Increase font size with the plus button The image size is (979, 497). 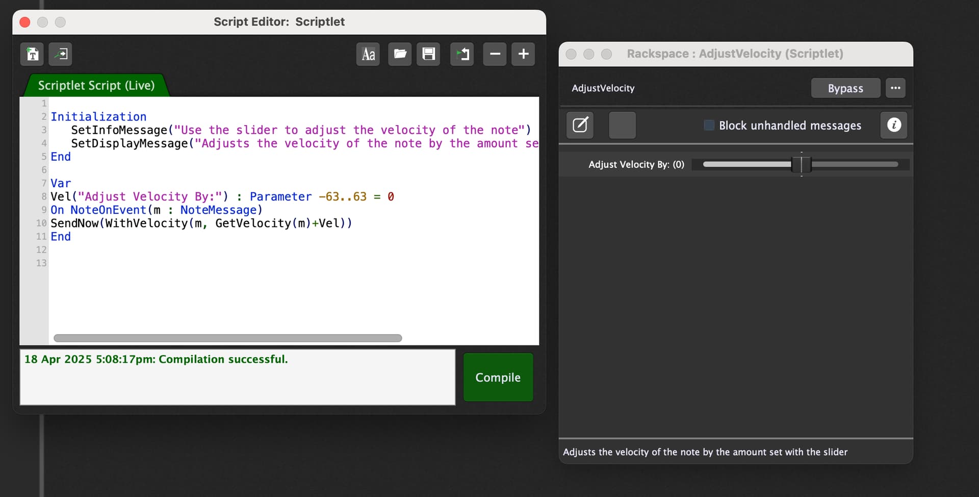point(523,54)
